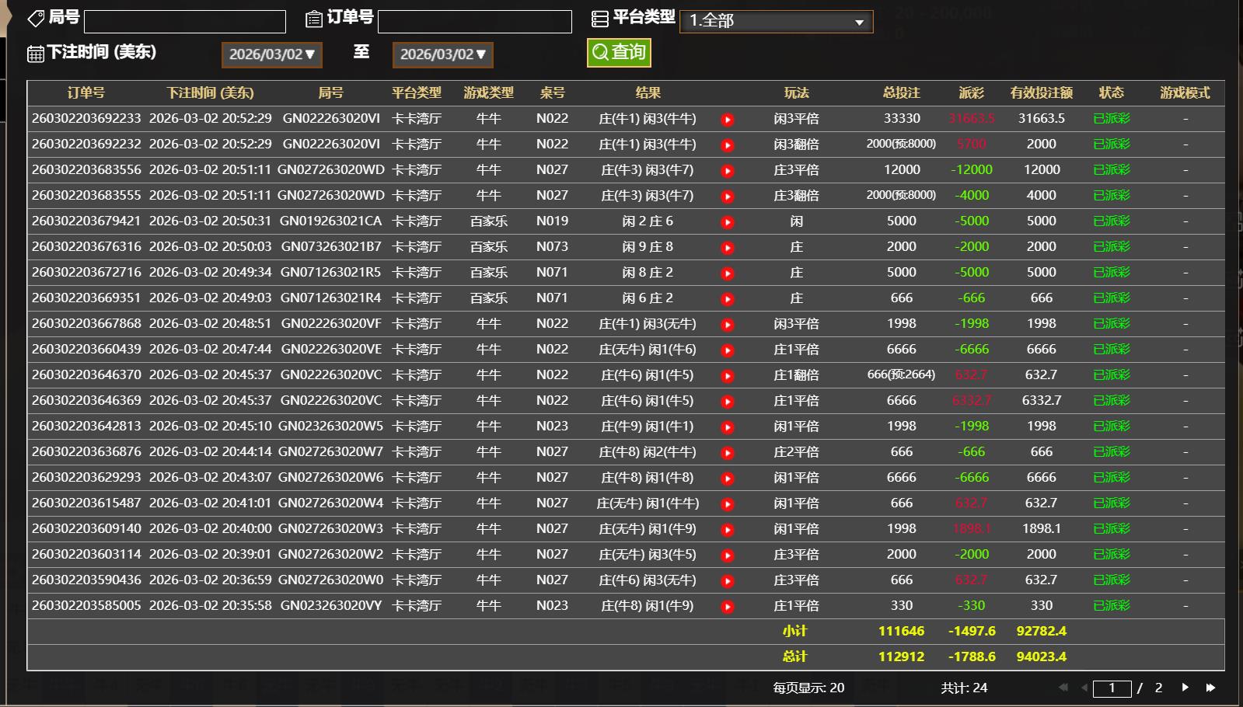Select order number 260302203683556
Screen dimensions: 1243x707
tap(86, 170)
